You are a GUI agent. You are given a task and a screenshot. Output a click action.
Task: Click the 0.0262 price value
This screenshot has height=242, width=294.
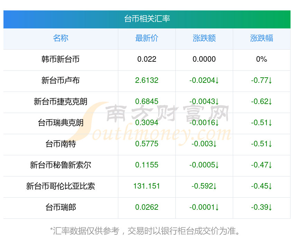point(147,207)
